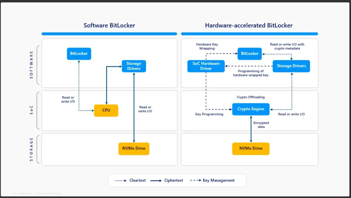Click the SoC layer label on the left
This screenshot has height=198, width=351.
coord(31,110)
